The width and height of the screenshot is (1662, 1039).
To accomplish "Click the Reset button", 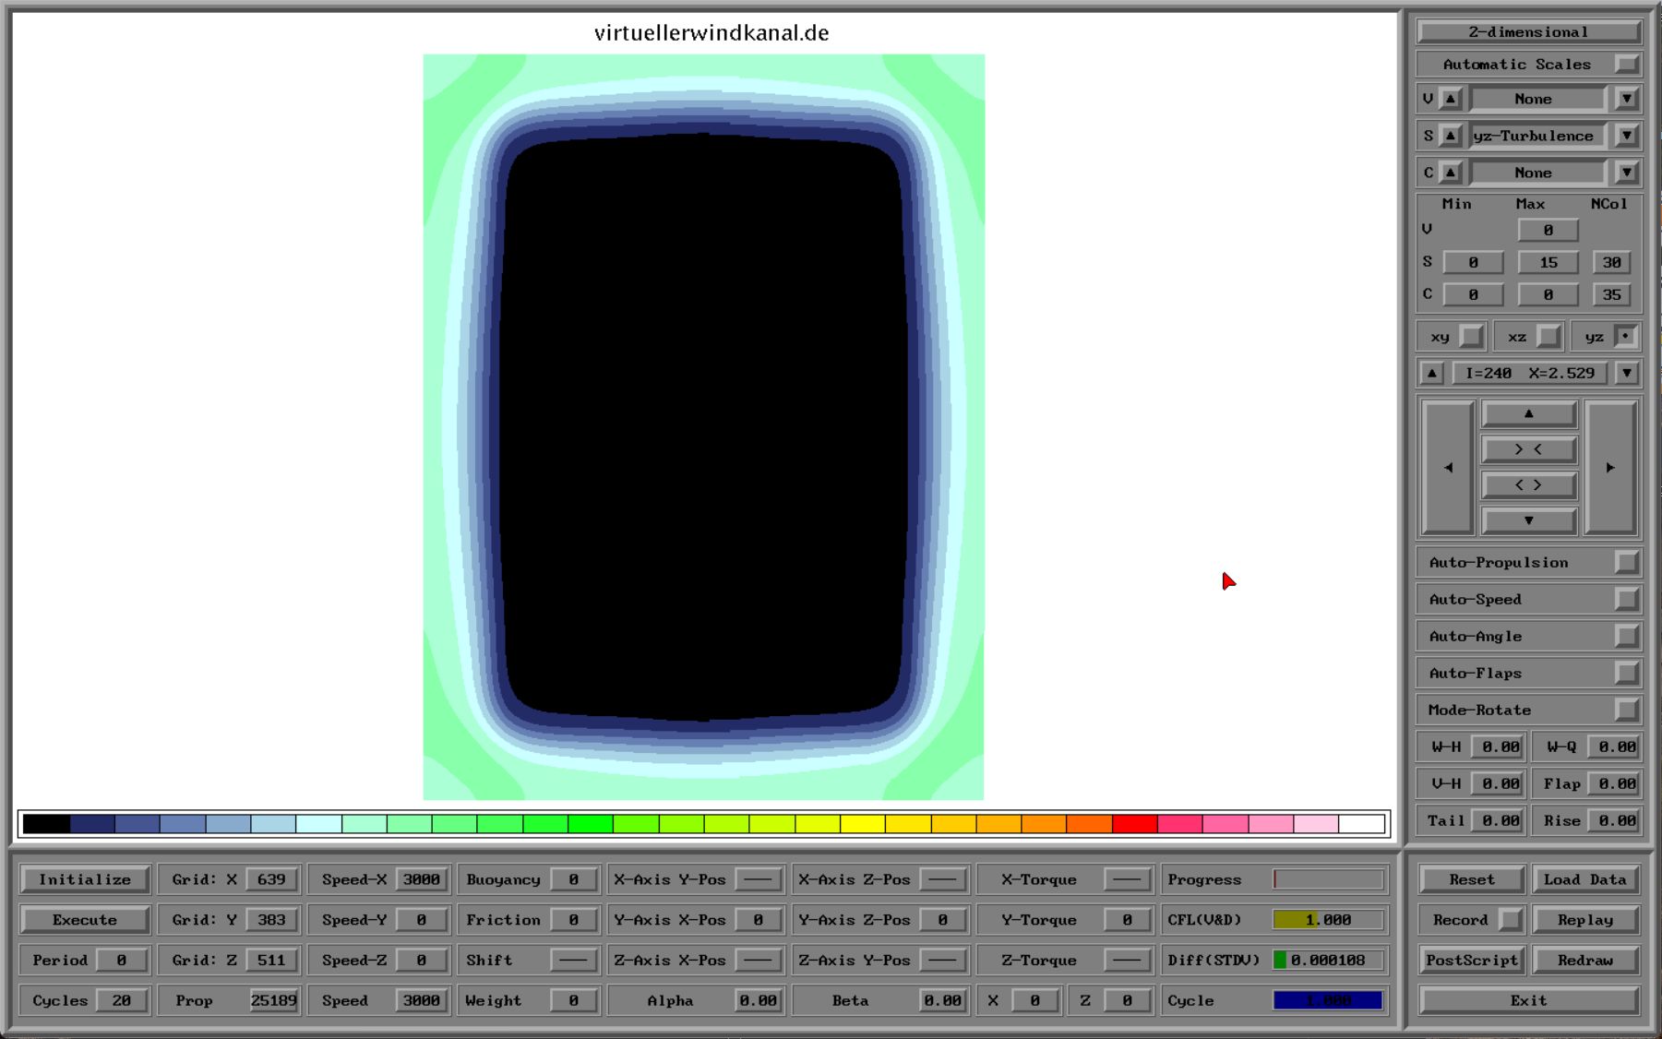I will (x=1471, y=879).
